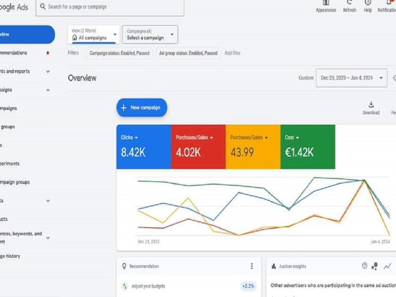This screenshot has height=297, width=396.
Task: Click the plus icon in New campaign
Action: tap(124, 108)
